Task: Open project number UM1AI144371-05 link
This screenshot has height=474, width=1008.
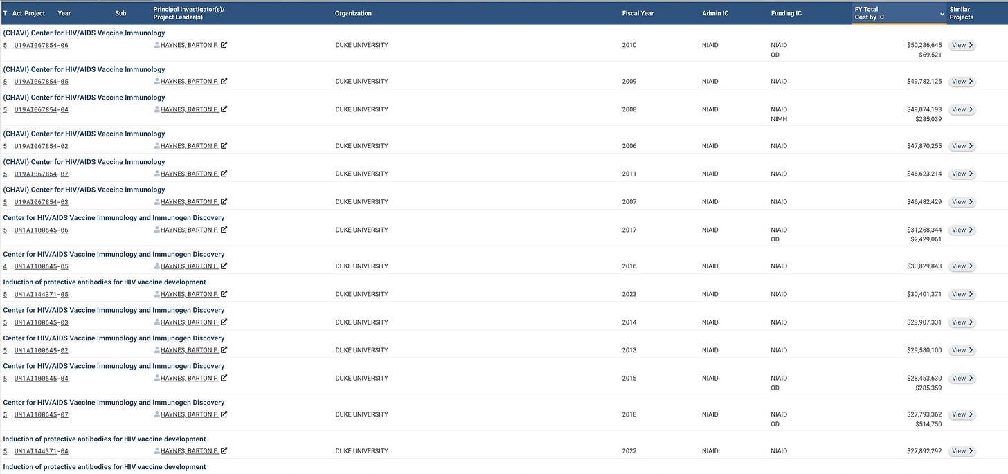Action: 41,295
